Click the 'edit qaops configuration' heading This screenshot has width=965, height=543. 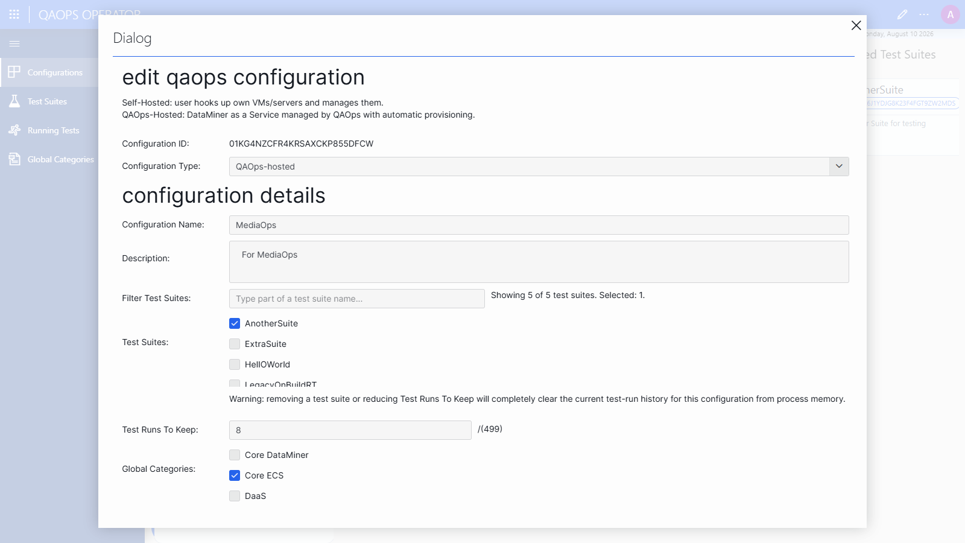pyautogui.click(x=243, y=77)
